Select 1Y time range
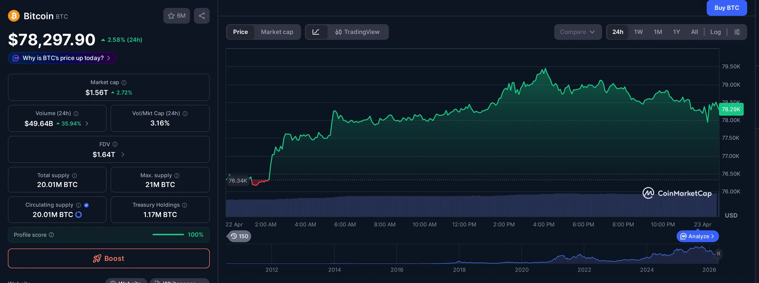This screenshot has width=759, height=283. point(676,32)
